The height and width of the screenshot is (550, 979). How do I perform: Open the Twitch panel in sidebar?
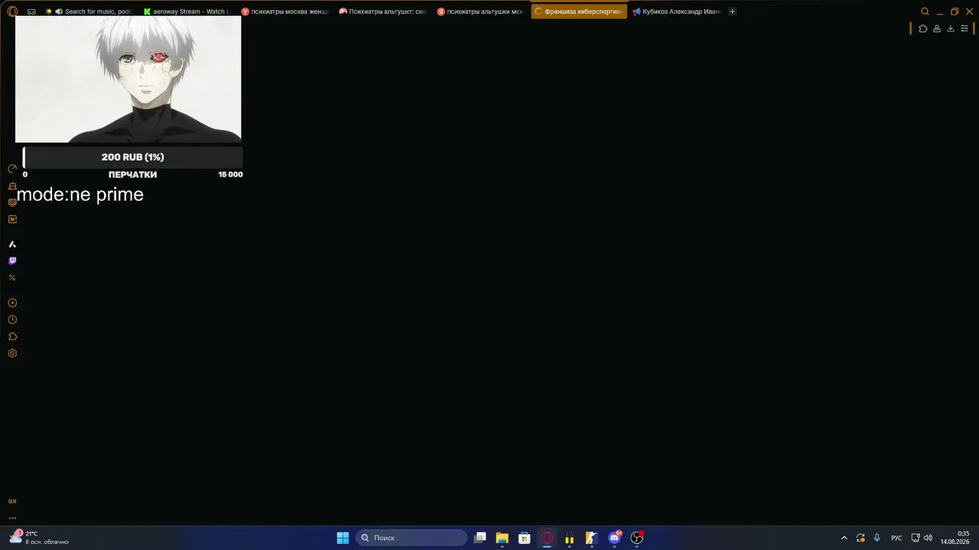(x=12, y=260)
